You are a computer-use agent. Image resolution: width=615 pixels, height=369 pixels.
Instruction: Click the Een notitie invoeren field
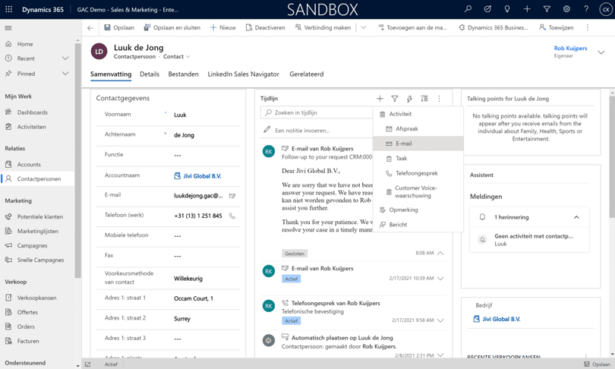point(302,130)
